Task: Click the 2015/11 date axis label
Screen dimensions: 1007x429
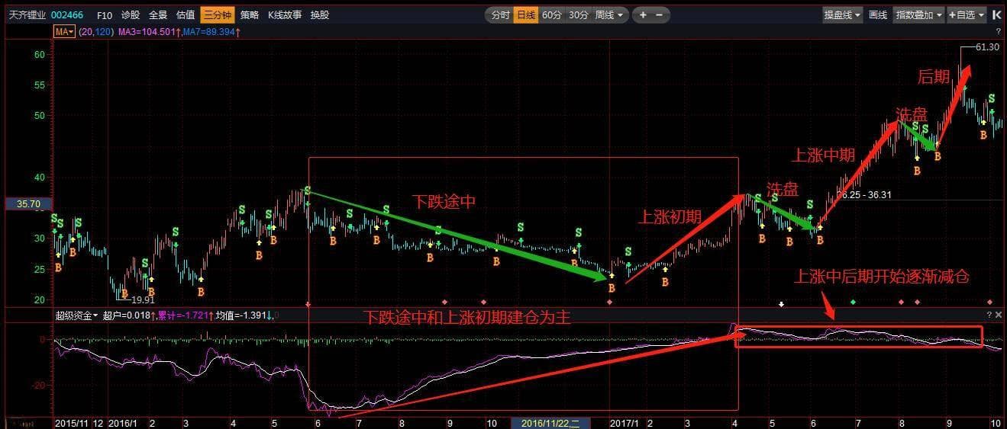Action: click(x=71, y=422)
